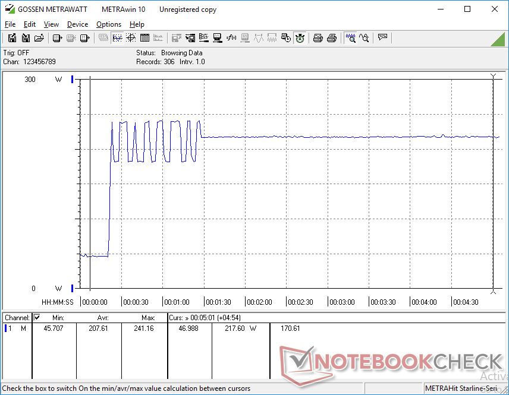
Task: Click the read-from-device icon with right arrow
Action: [58, 38]
